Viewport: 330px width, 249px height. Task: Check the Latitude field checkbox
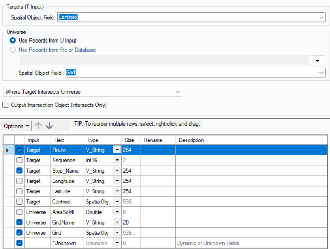(x=19, y=191)
